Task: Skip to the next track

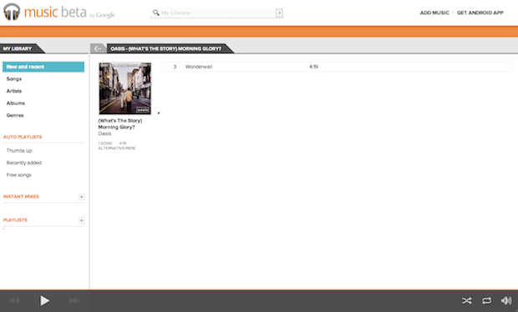Action: click(74, 300)
